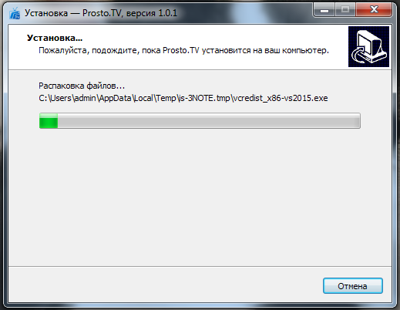Click the green filled part of progress bar
This screenshot has width=400, height=310.
point(49,120)
